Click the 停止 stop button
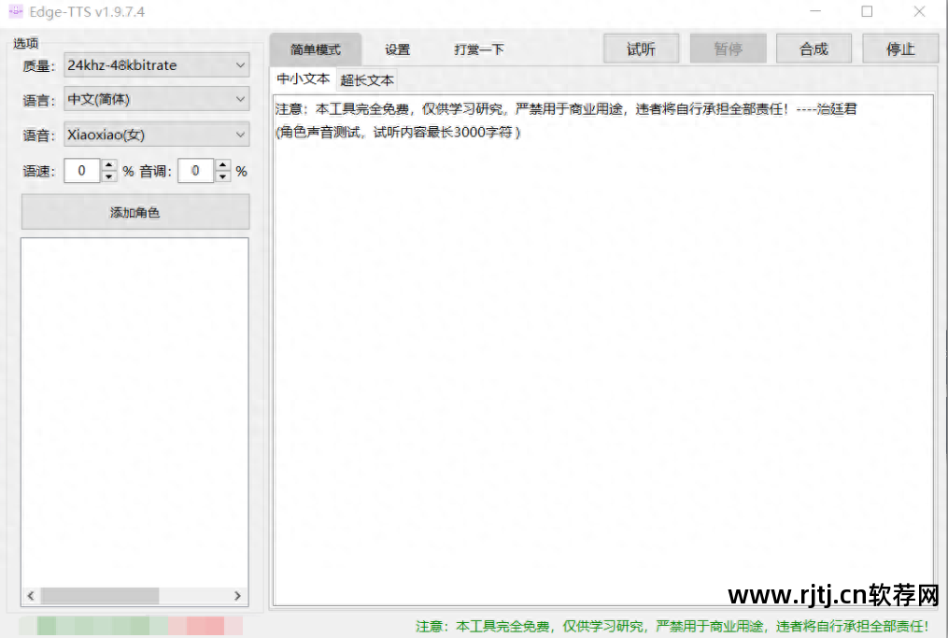The height and width of the screenshot is (638, 948). pos(899,48)
